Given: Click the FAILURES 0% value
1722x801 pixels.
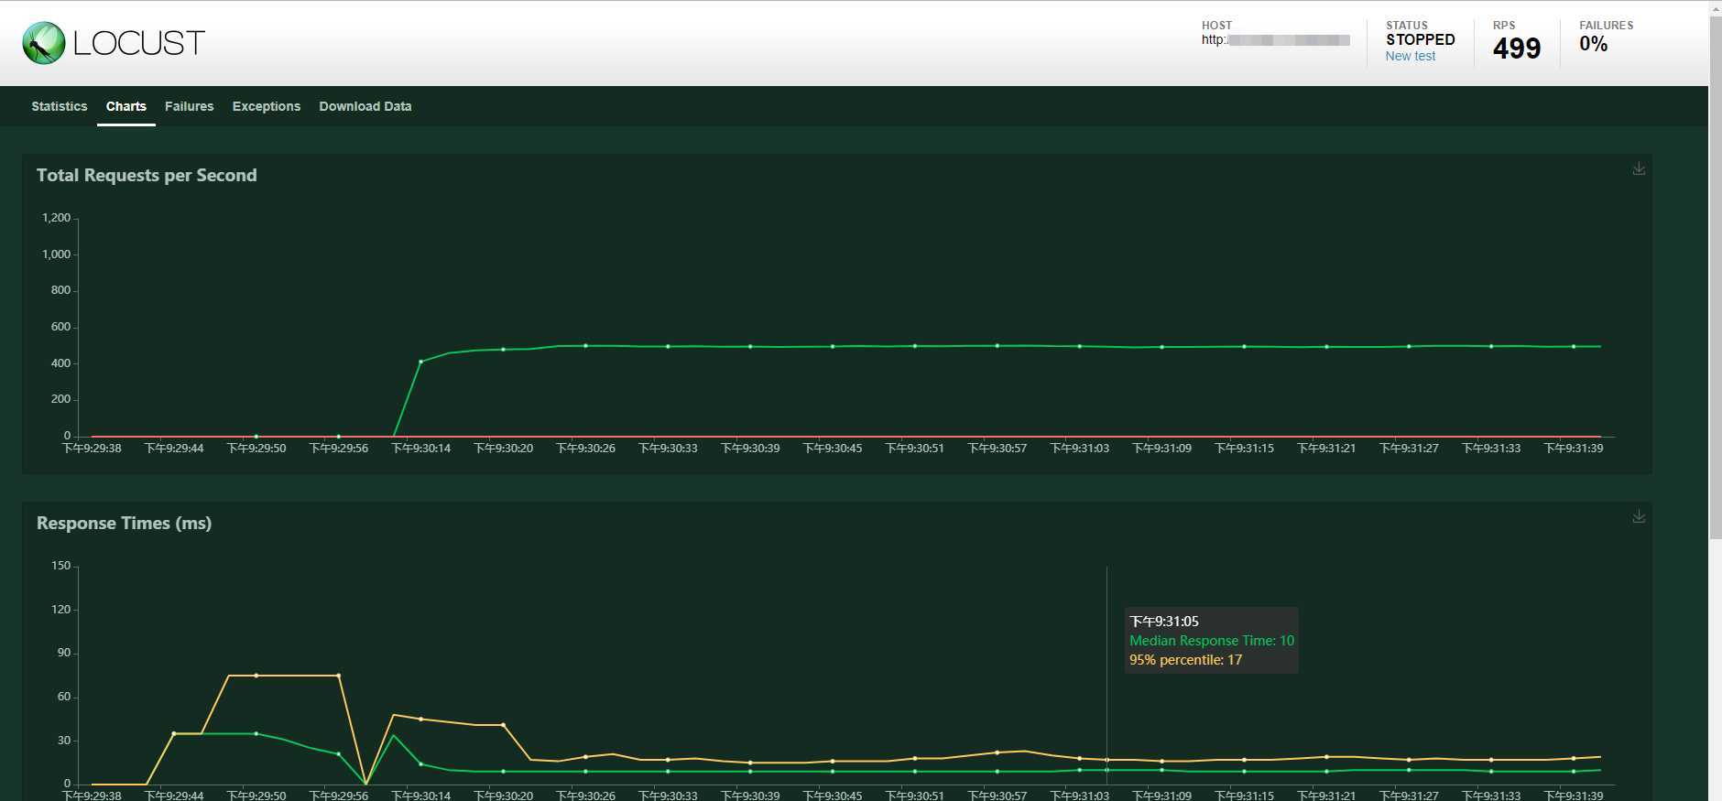Looking at the screenshot, I should point(1594,44).
